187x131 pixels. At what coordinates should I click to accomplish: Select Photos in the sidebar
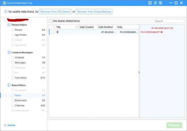[x=18, y=30]
